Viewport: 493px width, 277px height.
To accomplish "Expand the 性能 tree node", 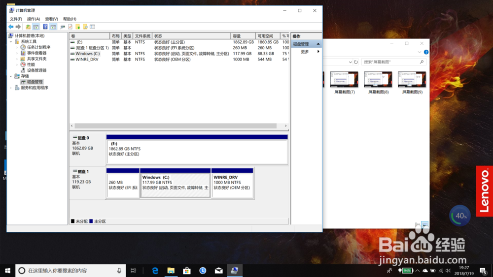I will pyautogui.click(x=17, y=64).
